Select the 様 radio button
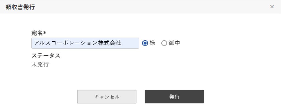 [x=145, y=43]
